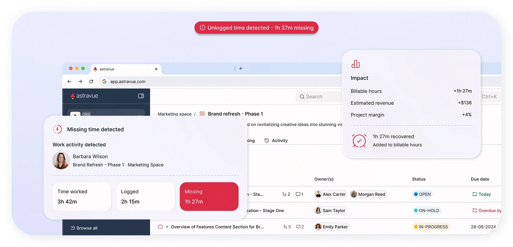513x247 pixels.
Task: Click the icon beside Missing time detected
Action: [57, 129]
